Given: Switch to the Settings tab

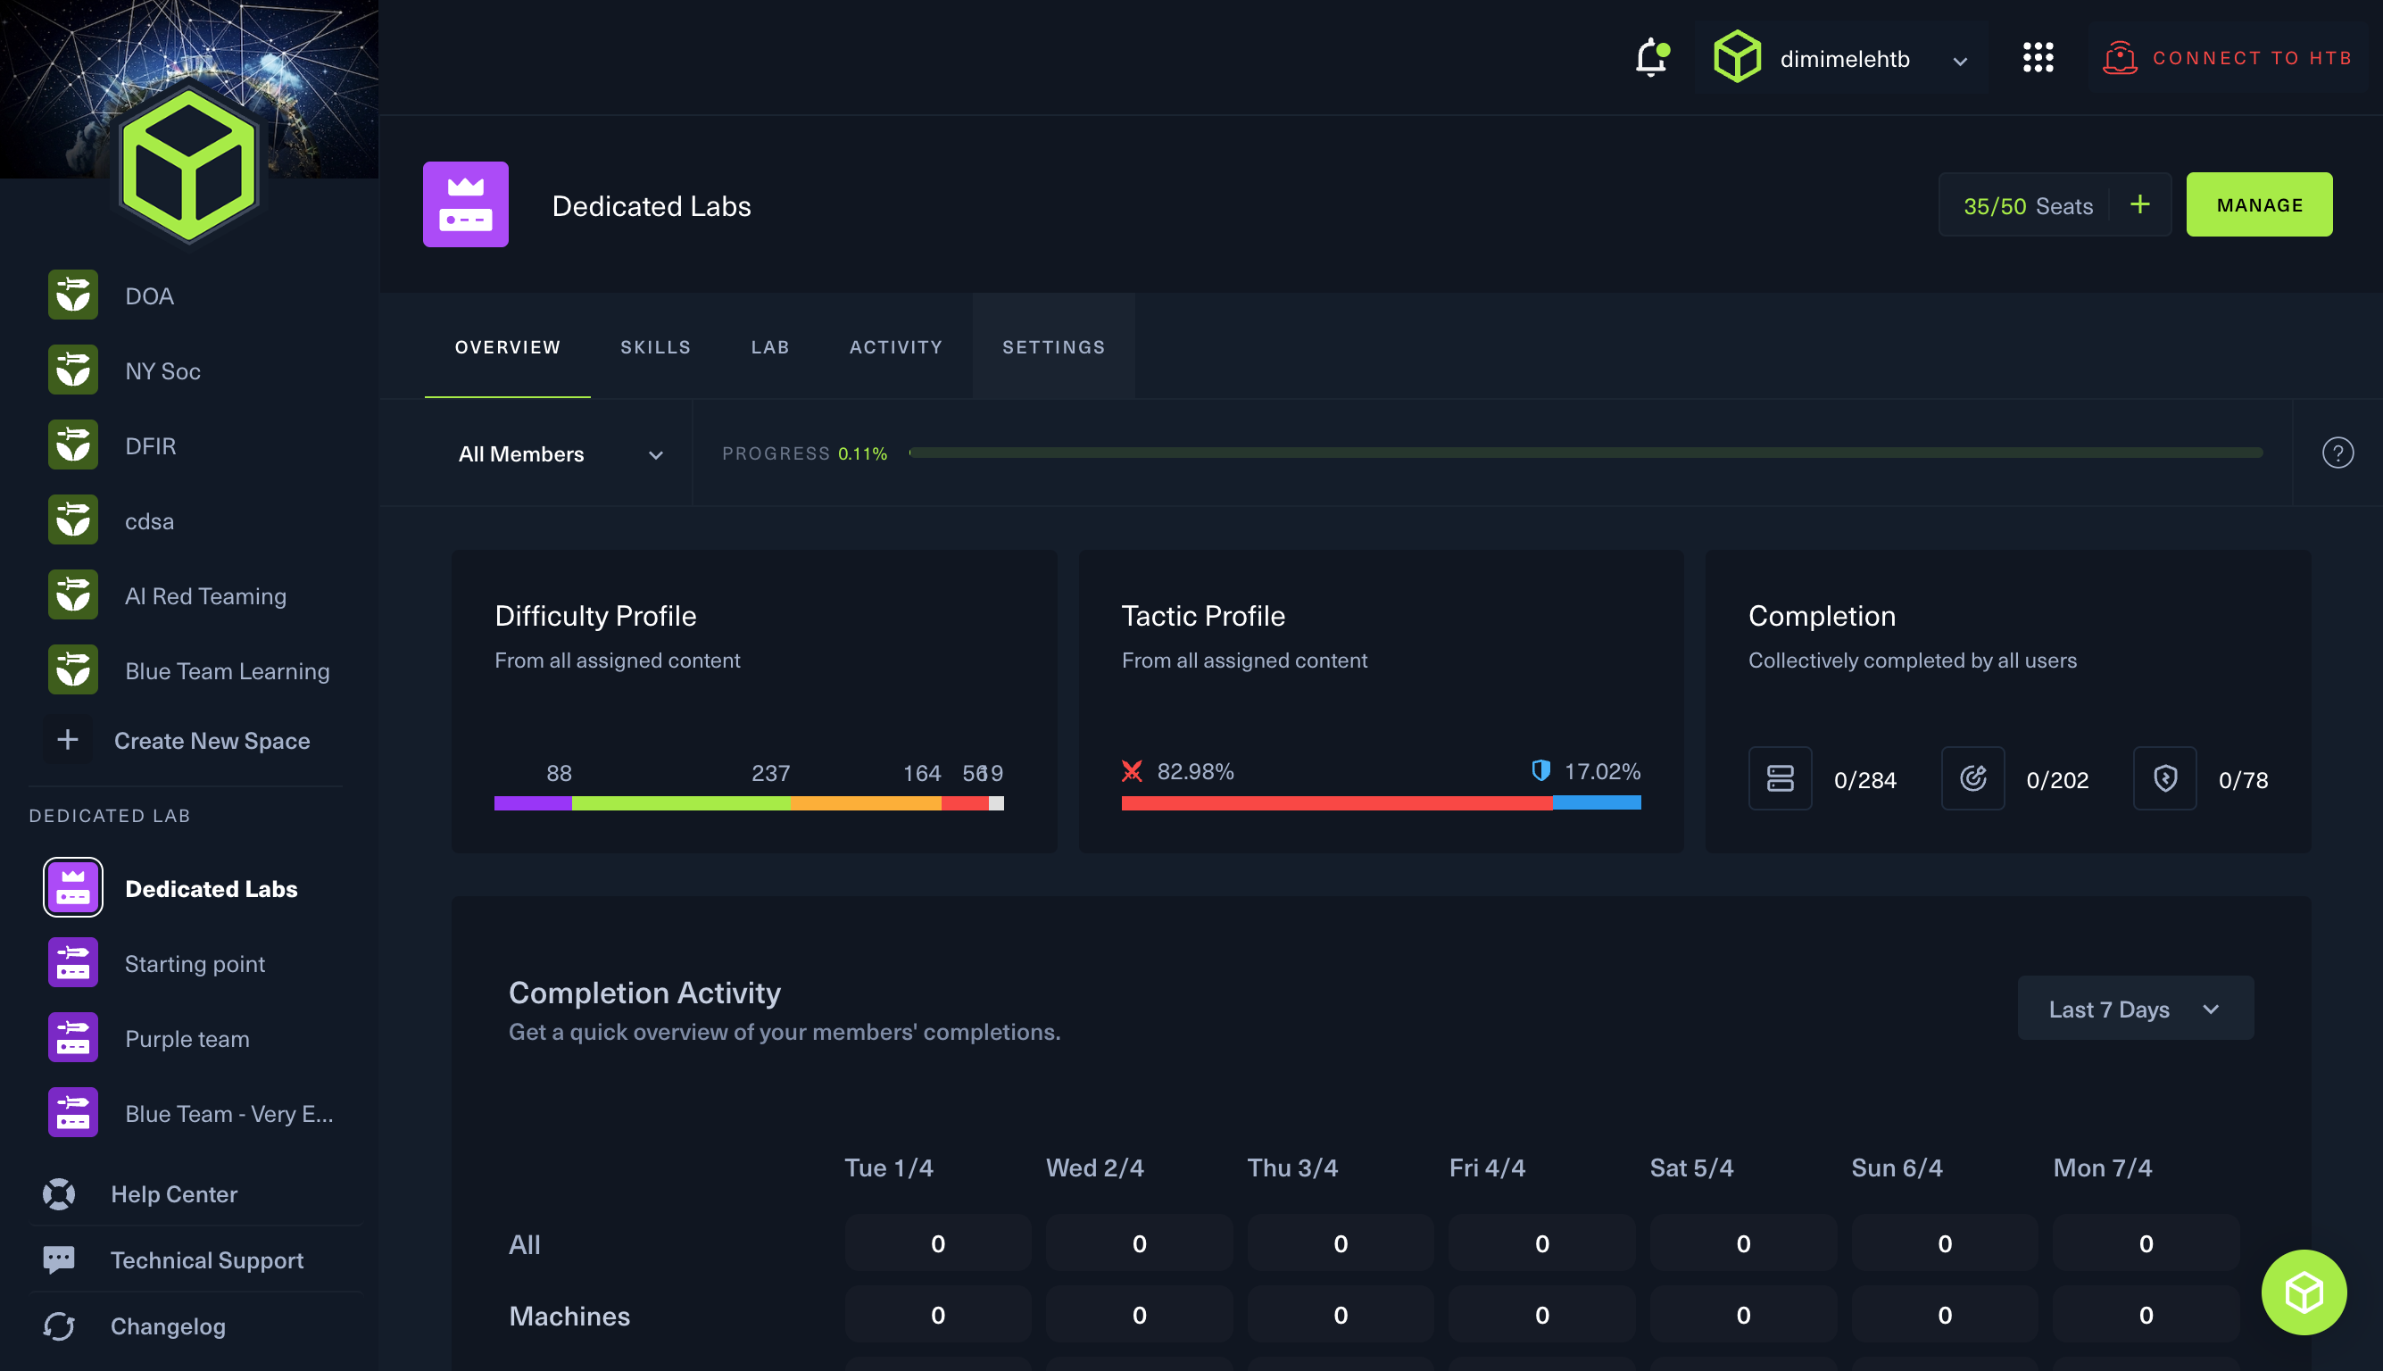Looking at the screenshot, I should tap(1053, 347).
